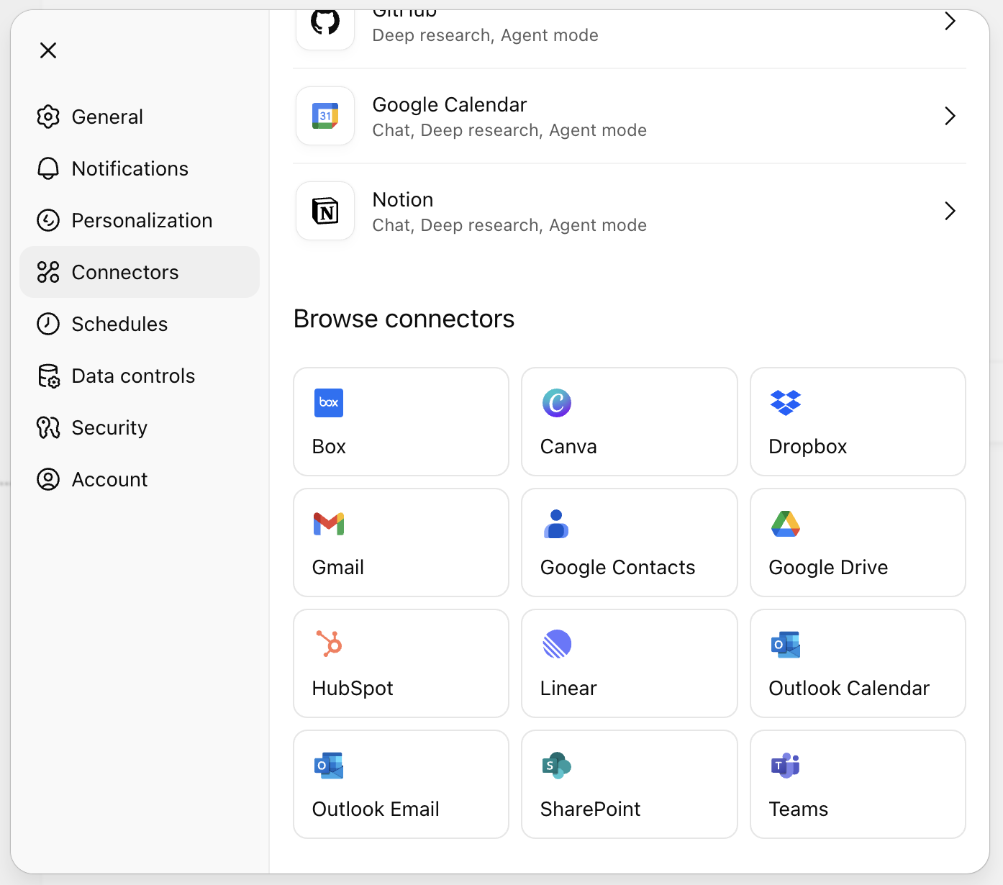Click Google Calendar connector name
This screenshot has height=885, width=1003.
450,105
